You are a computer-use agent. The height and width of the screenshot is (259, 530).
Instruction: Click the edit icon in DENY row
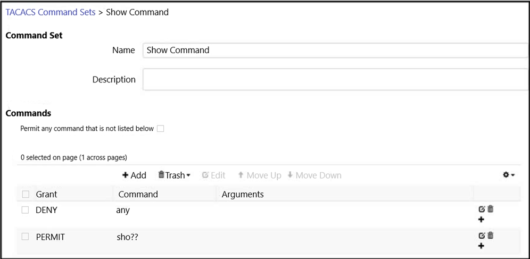tap(482, 210)
